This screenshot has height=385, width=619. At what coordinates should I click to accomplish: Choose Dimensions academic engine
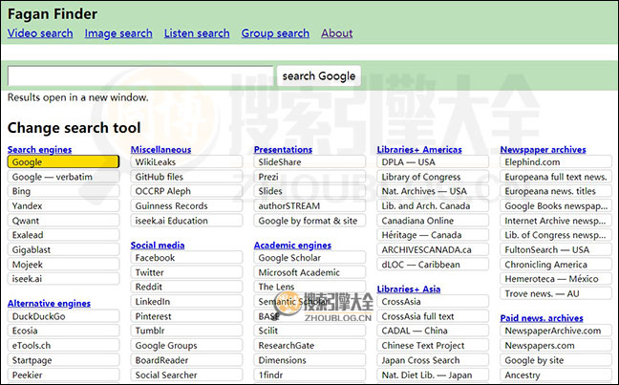point(309,360)
